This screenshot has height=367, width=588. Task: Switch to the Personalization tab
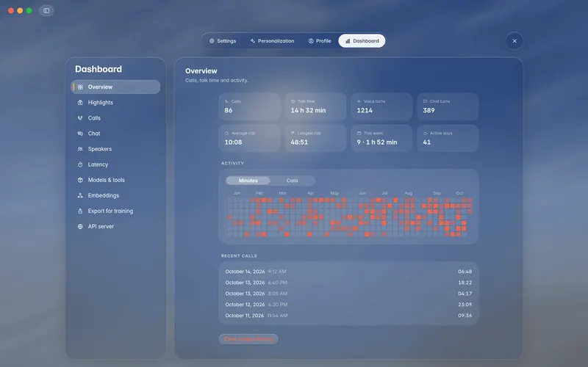(272, 41)
